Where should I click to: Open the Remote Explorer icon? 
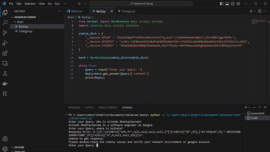point(5,63)
